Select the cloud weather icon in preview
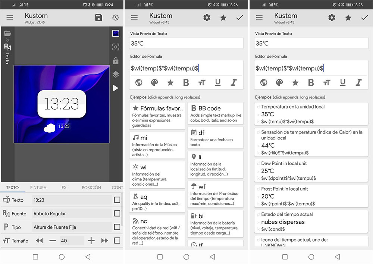Viewport: 373px width, 264px height. pos(49,128)
